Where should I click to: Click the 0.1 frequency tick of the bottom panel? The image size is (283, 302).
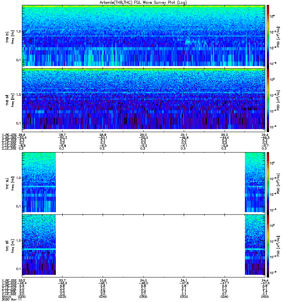[x=18, y=269]
